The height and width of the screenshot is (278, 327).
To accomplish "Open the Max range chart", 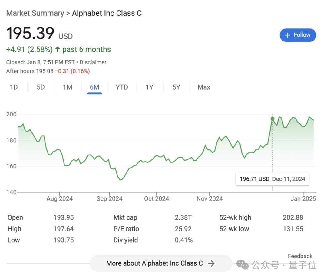I will 204,87.
